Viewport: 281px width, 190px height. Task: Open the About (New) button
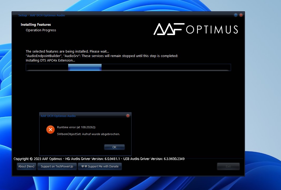click(x=26, y=166)
